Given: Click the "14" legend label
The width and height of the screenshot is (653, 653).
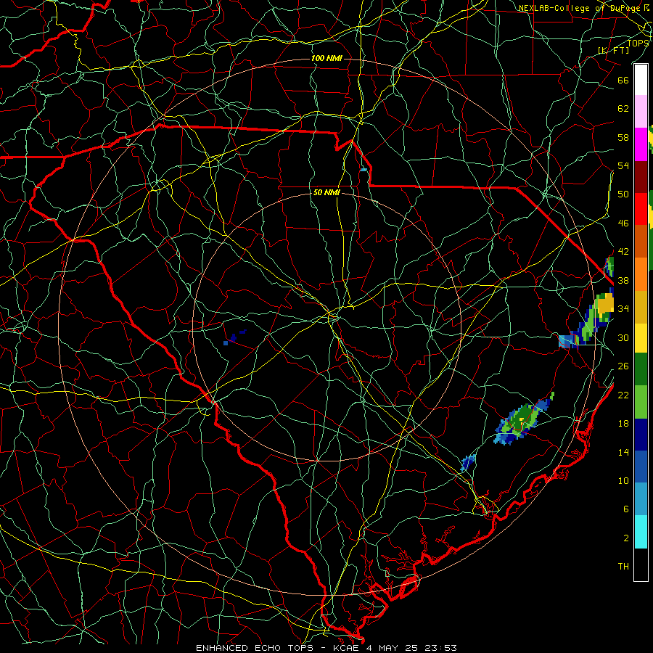Looking at the screenshot, I should click(623, 452).
